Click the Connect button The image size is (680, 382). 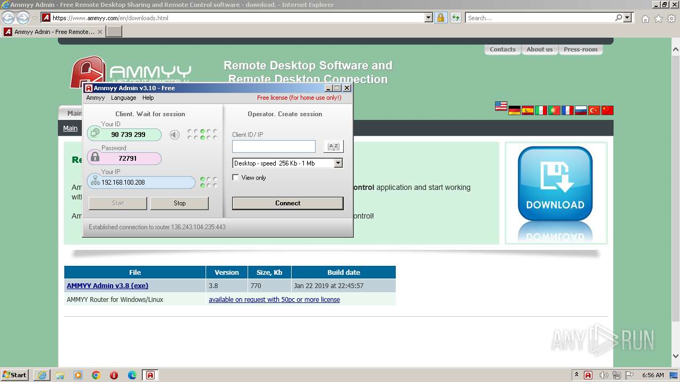pos(288,203)
